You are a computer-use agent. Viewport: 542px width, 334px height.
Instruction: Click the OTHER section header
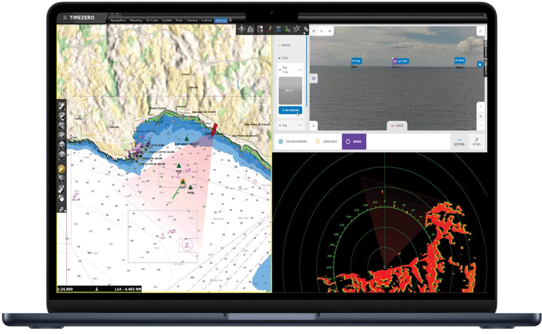[x=283, y=58]
